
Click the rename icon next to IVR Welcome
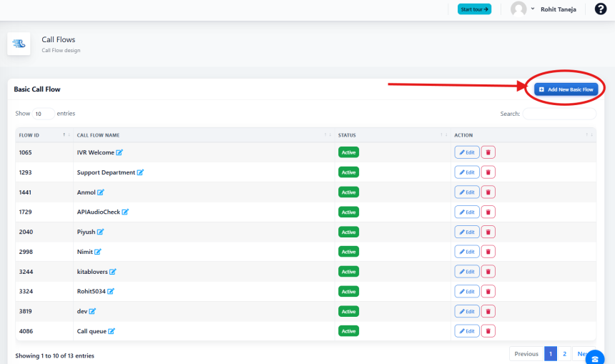click(x=119, y=152)
